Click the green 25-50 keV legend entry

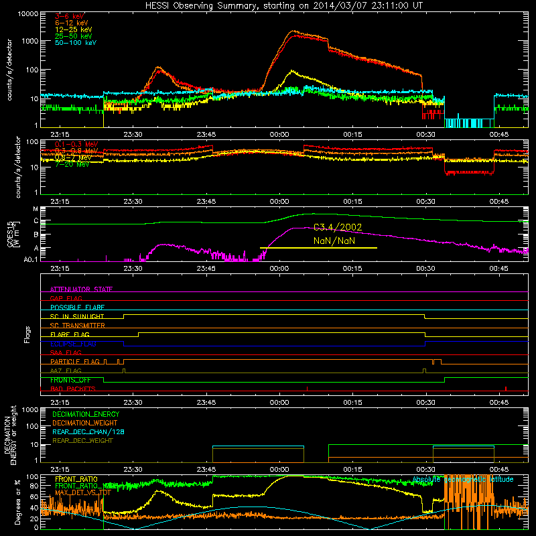tap(74, 36)
